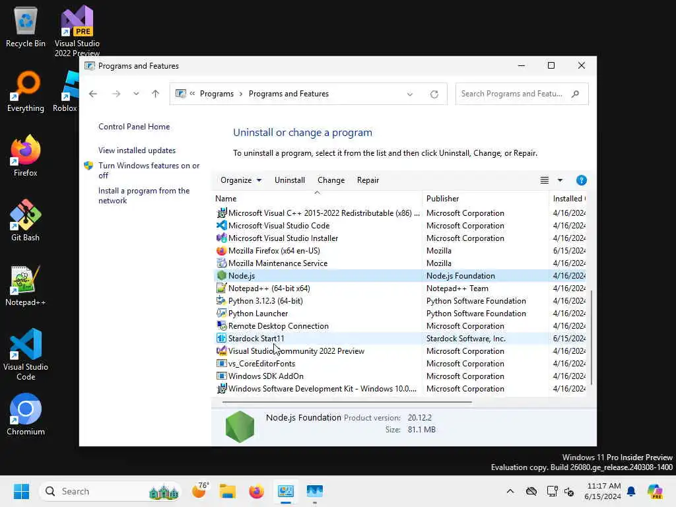Click the horizontal scrollbar below the list
This screenshot has width=676, height=507.
tap(347, 402)
